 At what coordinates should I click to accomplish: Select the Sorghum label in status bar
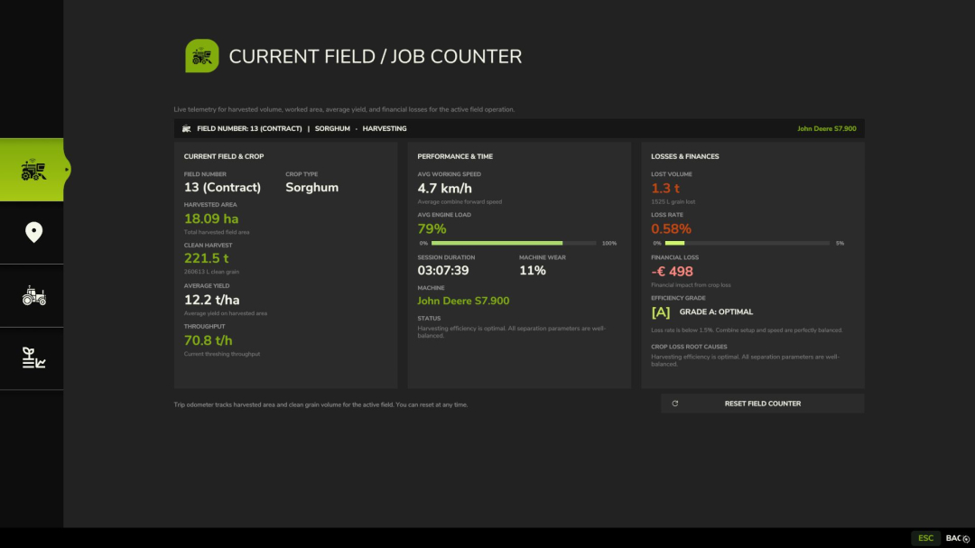(332, 129)
